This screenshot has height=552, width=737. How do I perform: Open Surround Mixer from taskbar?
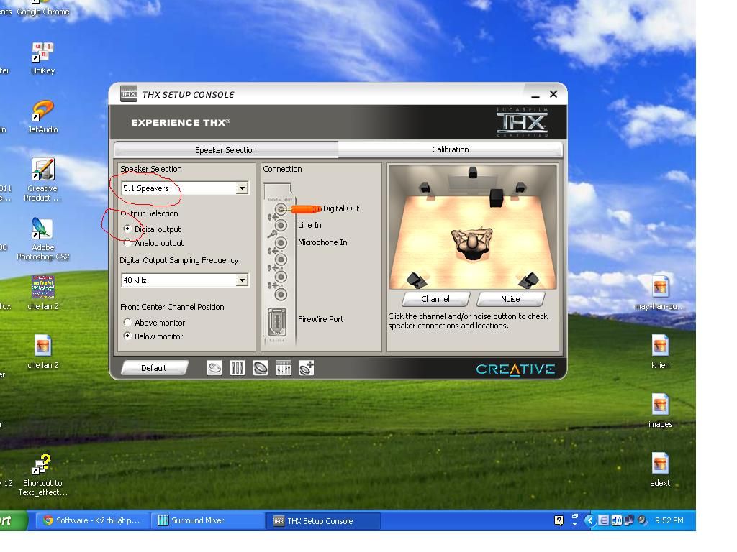click(x=207, y=520)
